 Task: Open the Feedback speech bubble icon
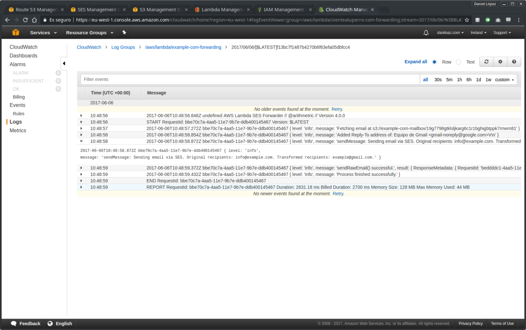pos(14,324)
